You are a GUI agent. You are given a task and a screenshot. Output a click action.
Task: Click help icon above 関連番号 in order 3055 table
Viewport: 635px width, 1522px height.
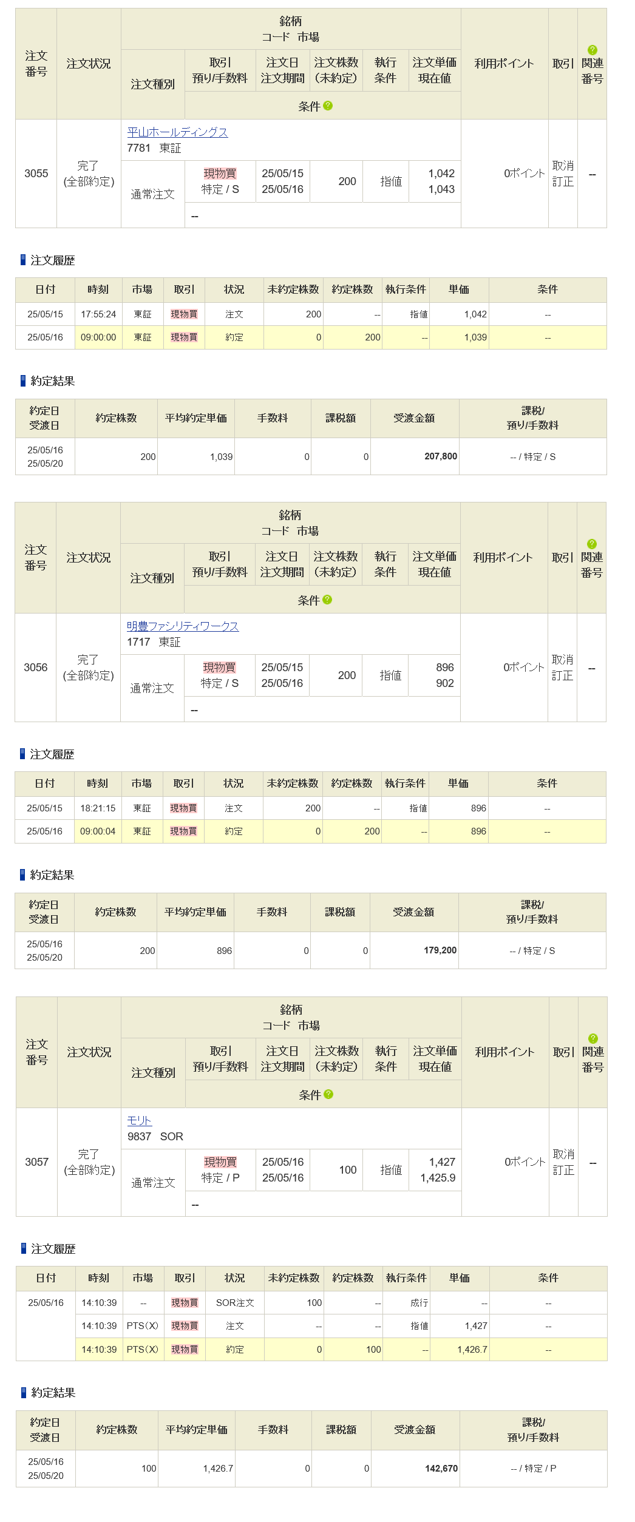click(592, 50)
